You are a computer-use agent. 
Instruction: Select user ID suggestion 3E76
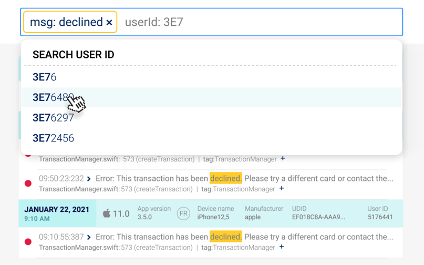coord(45,77)
